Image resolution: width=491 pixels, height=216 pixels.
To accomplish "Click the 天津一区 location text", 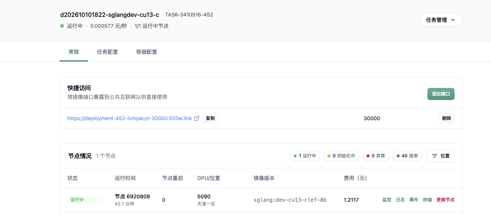I will tap(206, 204).
